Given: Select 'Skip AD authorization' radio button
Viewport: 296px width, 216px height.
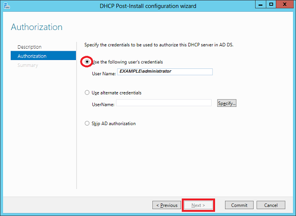Looking at the screenshot, I should (88, 123).
